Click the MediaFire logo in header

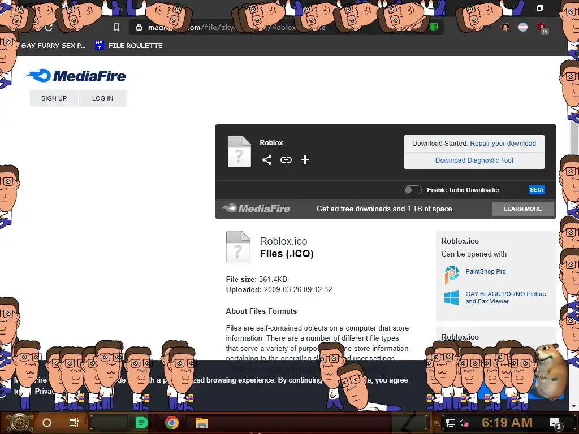(76, 76)
